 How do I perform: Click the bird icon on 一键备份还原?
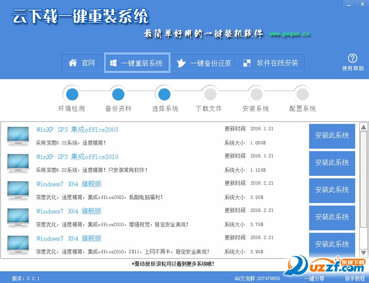coord(181,63)
